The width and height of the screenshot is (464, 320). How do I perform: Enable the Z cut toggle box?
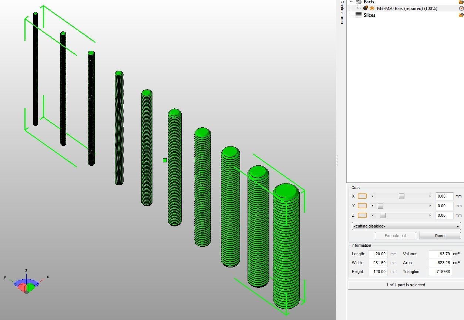[x=362, y=215]
